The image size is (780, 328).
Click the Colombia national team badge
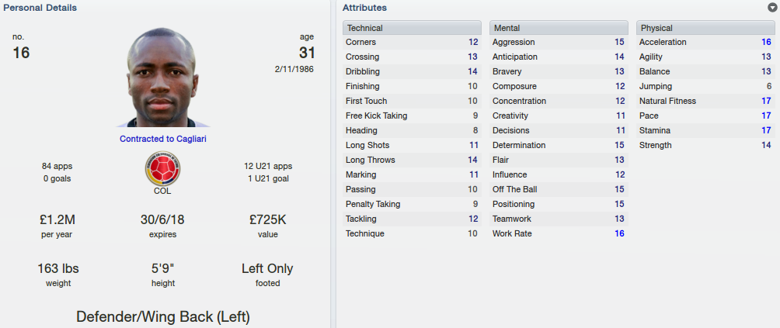(162, 169)
